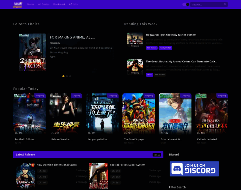Image resolution: width=241 pixels, height=190 pixels.
Task: Open Special Forces chapter Ch. 592
Action: pyautogui.click(x=115, y=177)
